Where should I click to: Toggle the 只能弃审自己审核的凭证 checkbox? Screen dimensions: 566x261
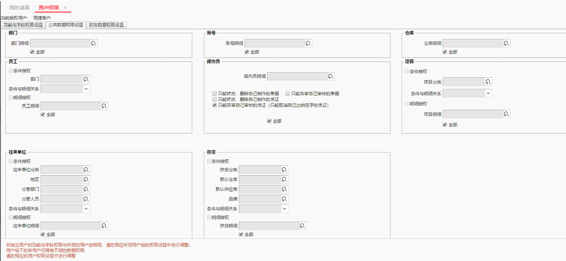pos(215,105)
